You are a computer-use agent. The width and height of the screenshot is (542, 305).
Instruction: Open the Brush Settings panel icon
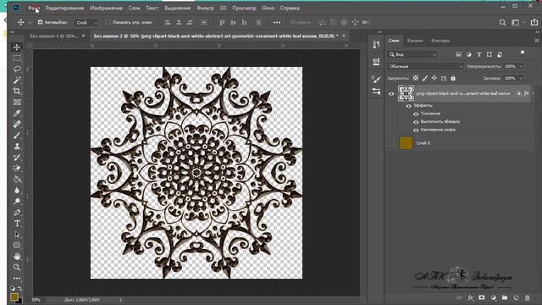pyautogui.click(x=376, y=79)
